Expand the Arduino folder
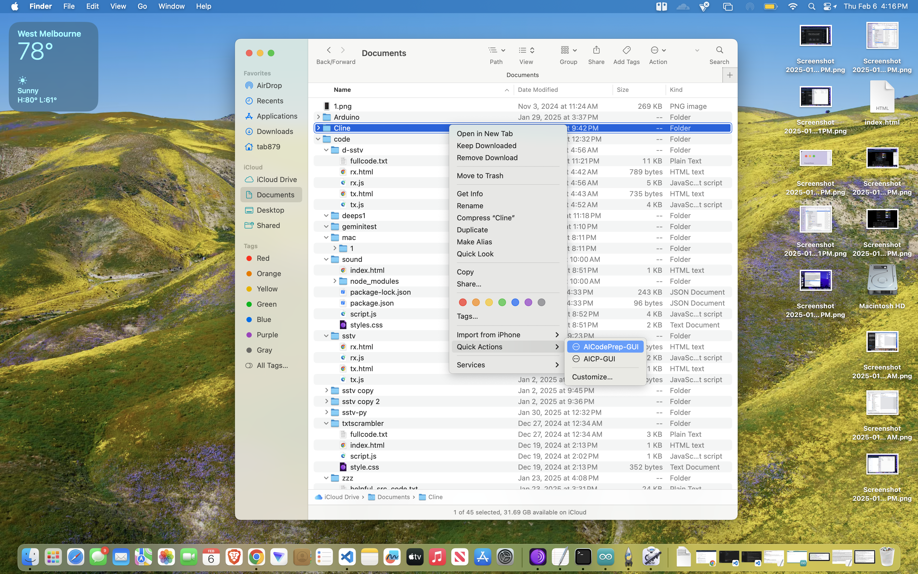The image size is (918, 574). coord(318,117)
